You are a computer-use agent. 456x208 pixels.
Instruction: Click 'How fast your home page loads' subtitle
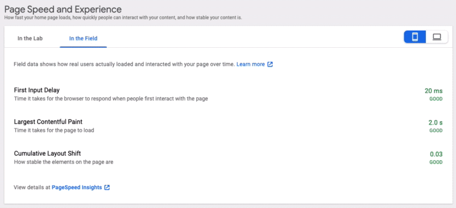tap(123, 18)
